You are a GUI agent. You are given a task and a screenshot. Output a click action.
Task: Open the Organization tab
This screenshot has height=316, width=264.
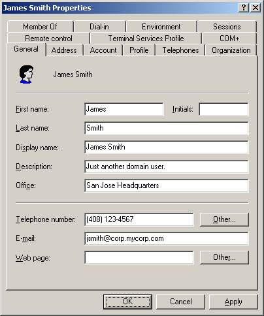231,50
